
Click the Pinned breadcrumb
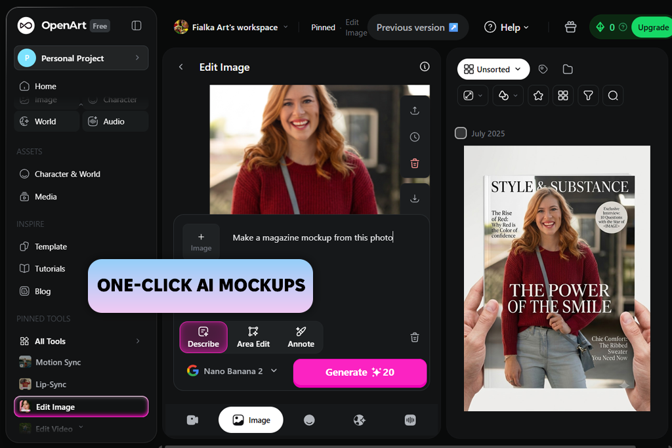click(323, 28)
